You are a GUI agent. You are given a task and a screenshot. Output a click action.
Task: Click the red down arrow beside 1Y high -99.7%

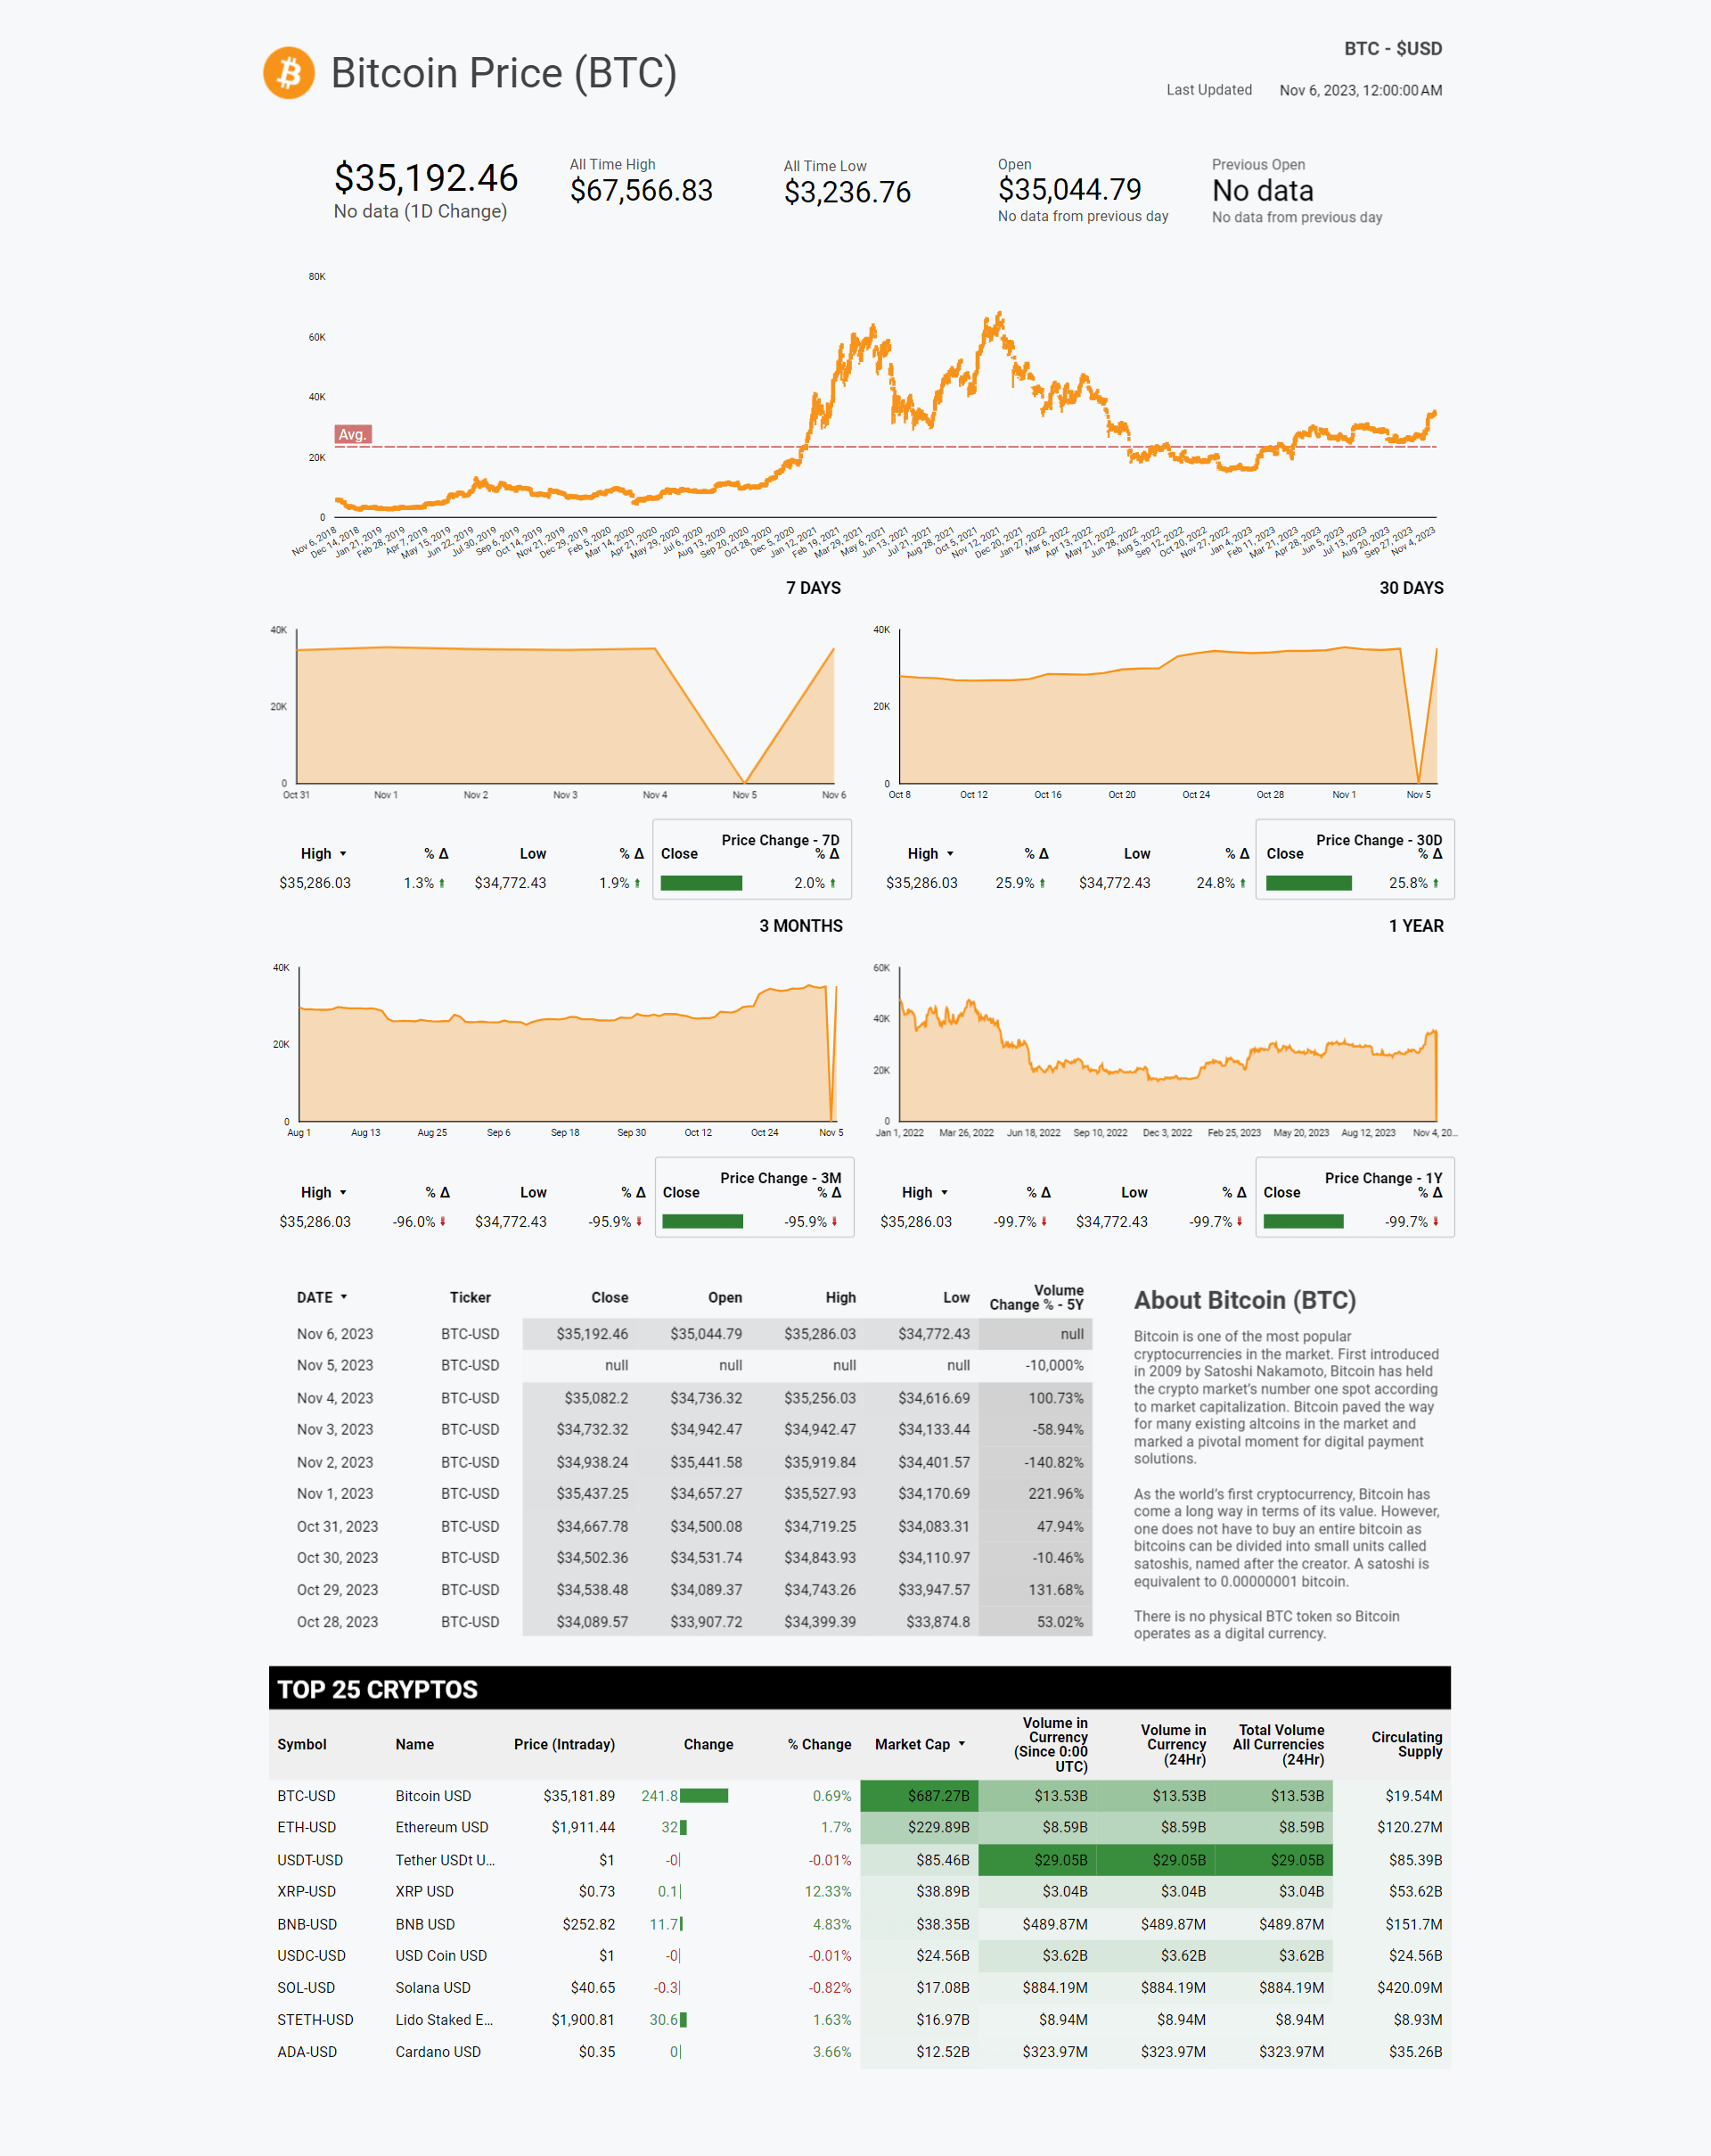[1044, 1221]
